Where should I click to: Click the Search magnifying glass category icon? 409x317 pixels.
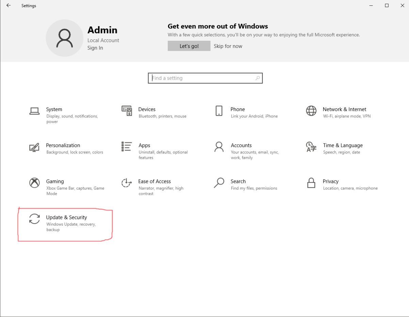coord(219,183)
